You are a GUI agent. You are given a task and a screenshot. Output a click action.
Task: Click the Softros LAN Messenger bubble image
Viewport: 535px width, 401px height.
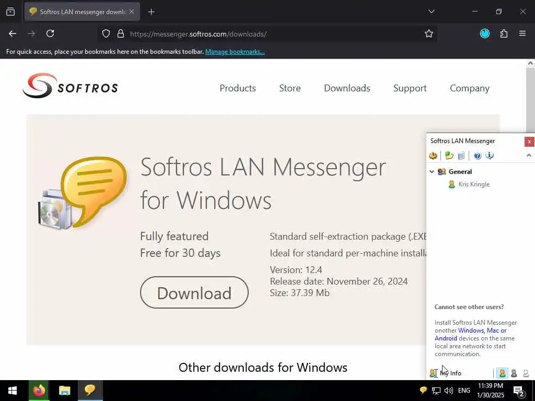point(83,193)
